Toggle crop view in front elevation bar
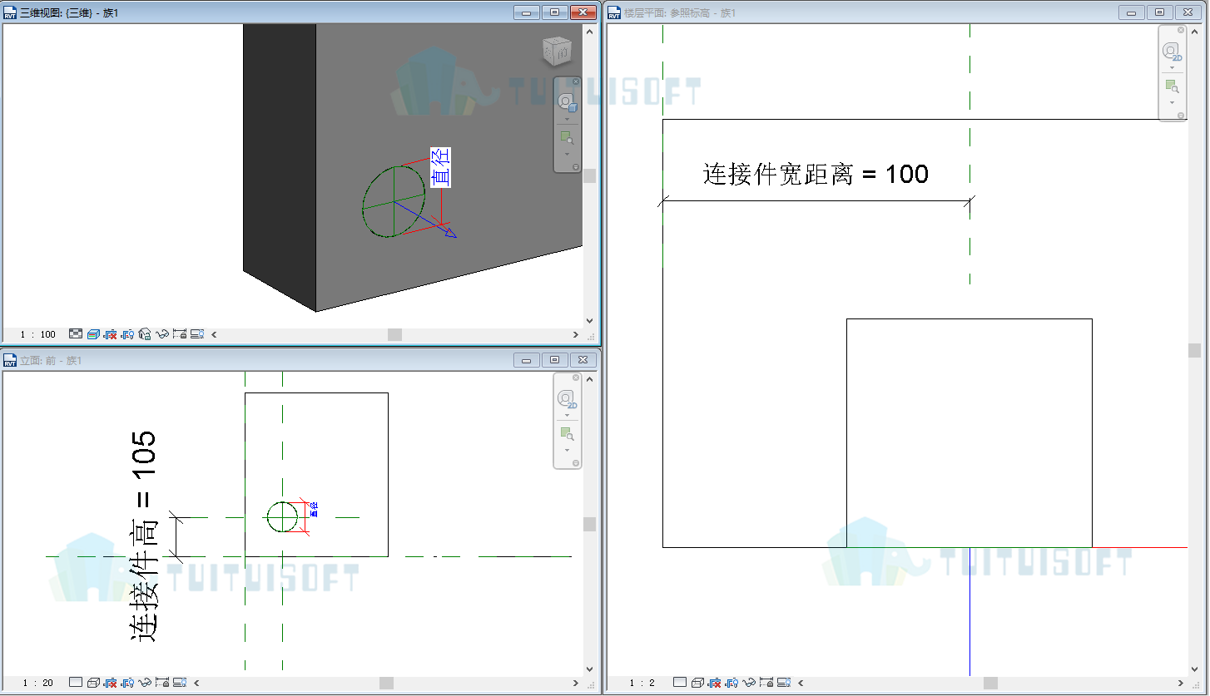 pyautogui.click(x=110, y=683)
